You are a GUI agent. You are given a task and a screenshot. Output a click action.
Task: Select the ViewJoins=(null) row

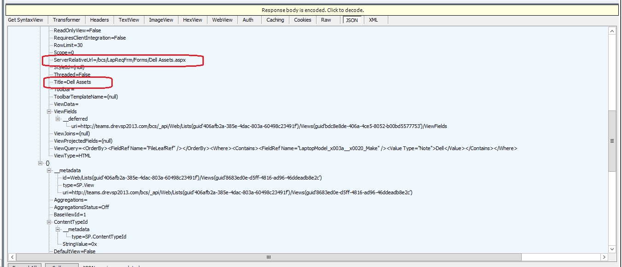(72, 133)
